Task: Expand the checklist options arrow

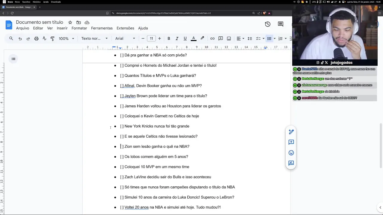Action: click(263, 39)
